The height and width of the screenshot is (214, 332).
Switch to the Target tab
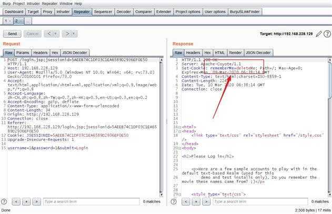pyautogui.click(x=33, y=12)
